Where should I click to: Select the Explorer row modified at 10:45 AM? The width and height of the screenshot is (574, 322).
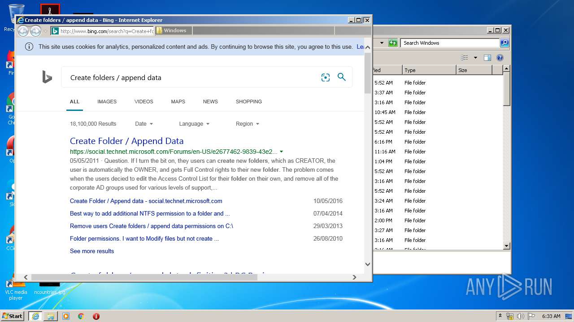click(x=438, y=112)
